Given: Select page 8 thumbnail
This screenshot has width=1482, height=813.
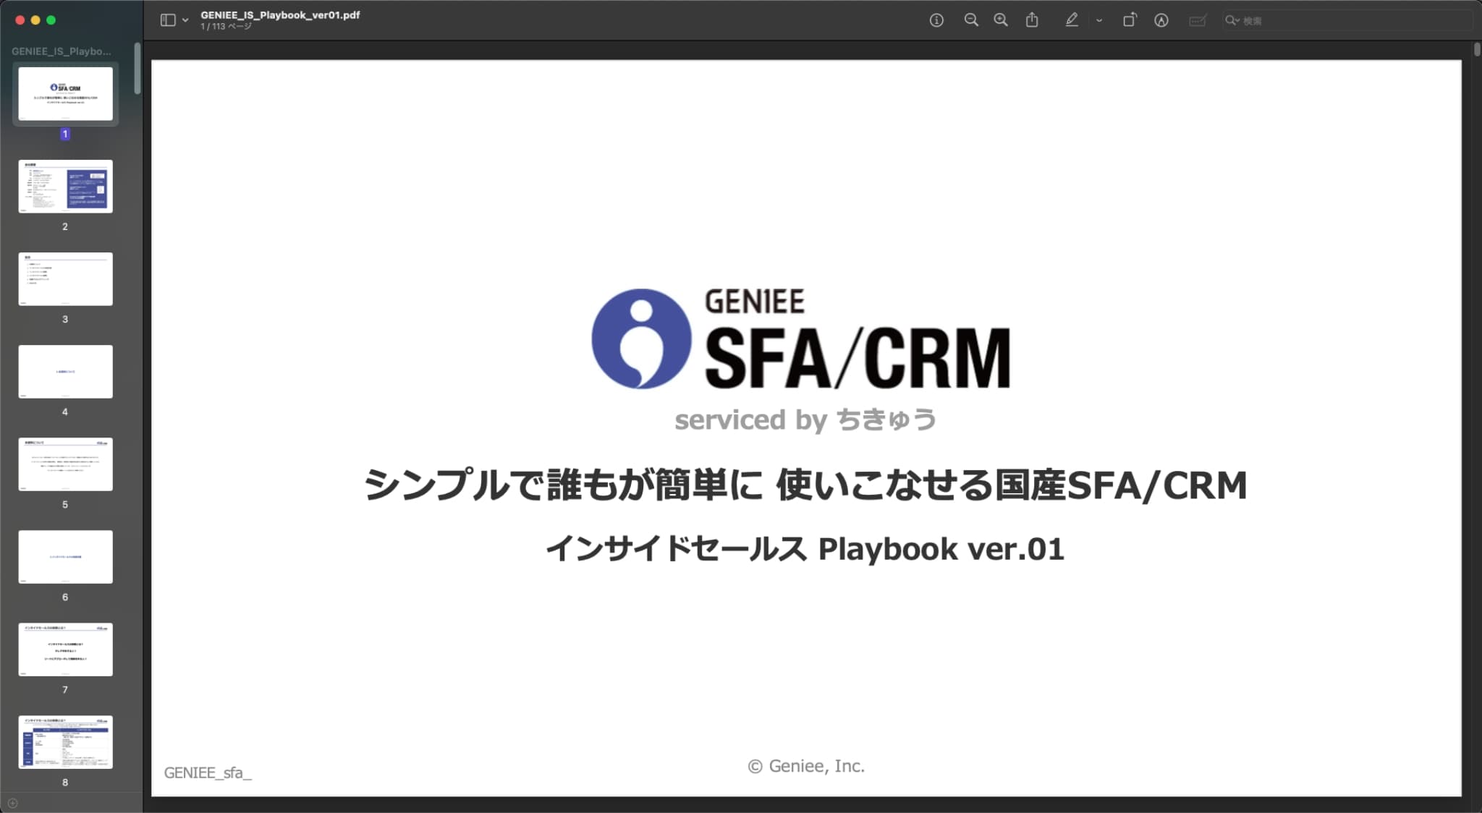Looking at the screenshot, I should coord(65,742).
